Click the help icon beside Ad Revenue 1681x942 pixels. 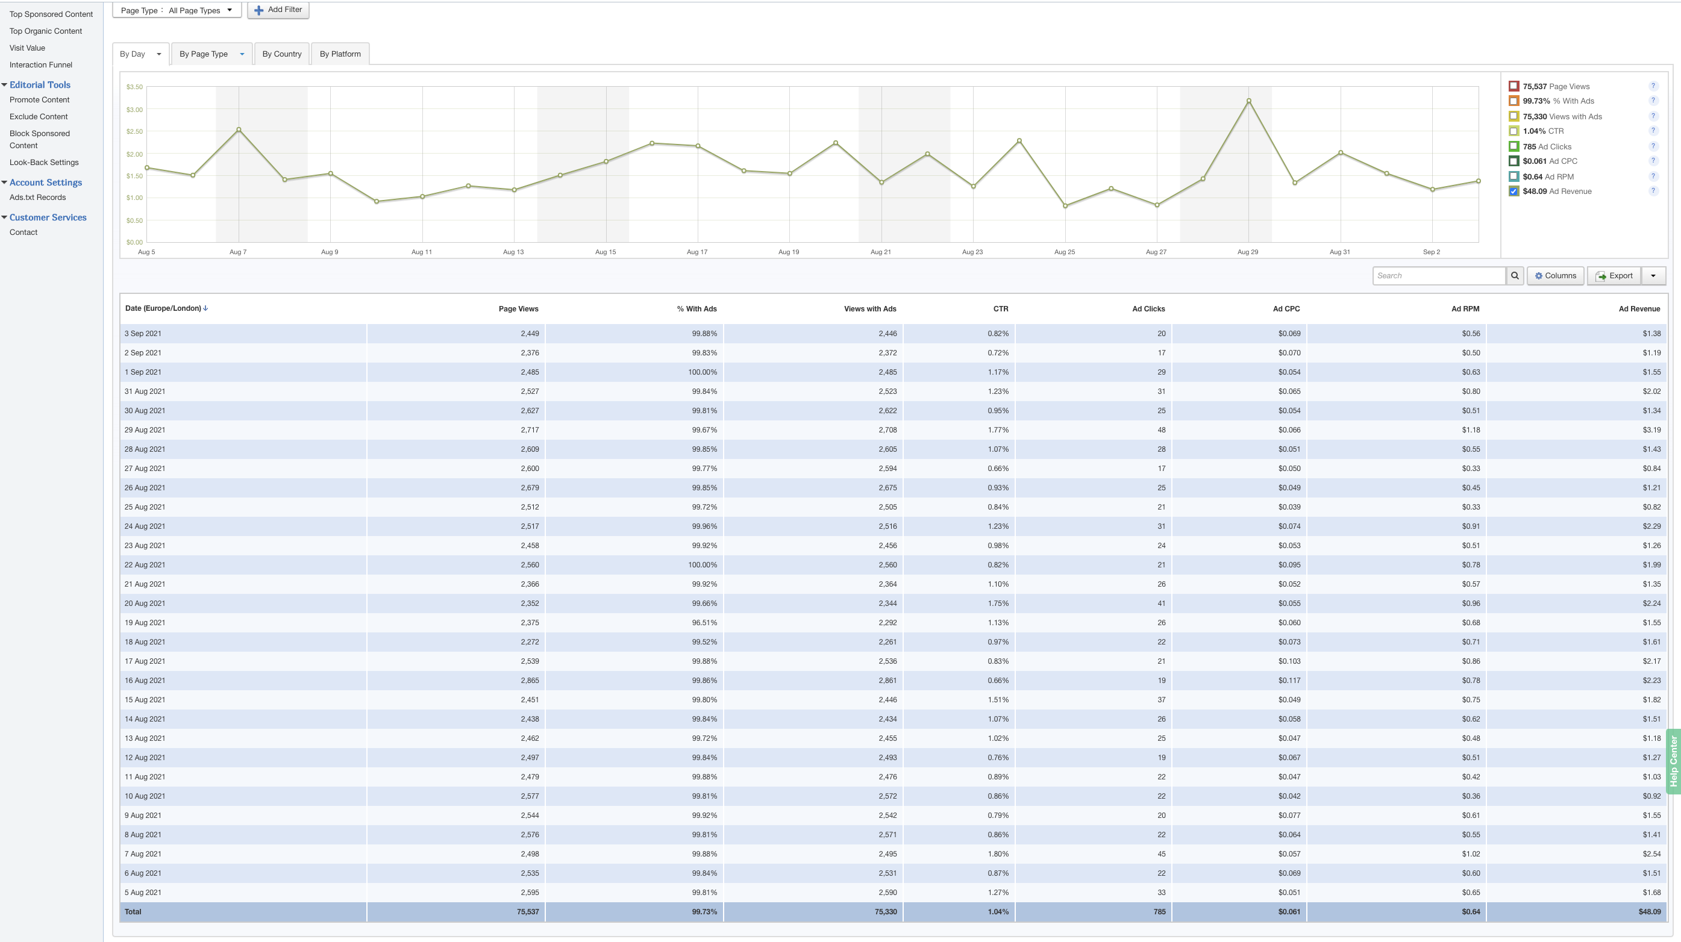point(1653,191)
